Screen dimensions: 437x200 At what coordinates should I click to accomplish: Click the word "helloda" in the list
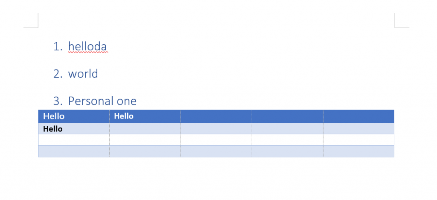point(87,46)
